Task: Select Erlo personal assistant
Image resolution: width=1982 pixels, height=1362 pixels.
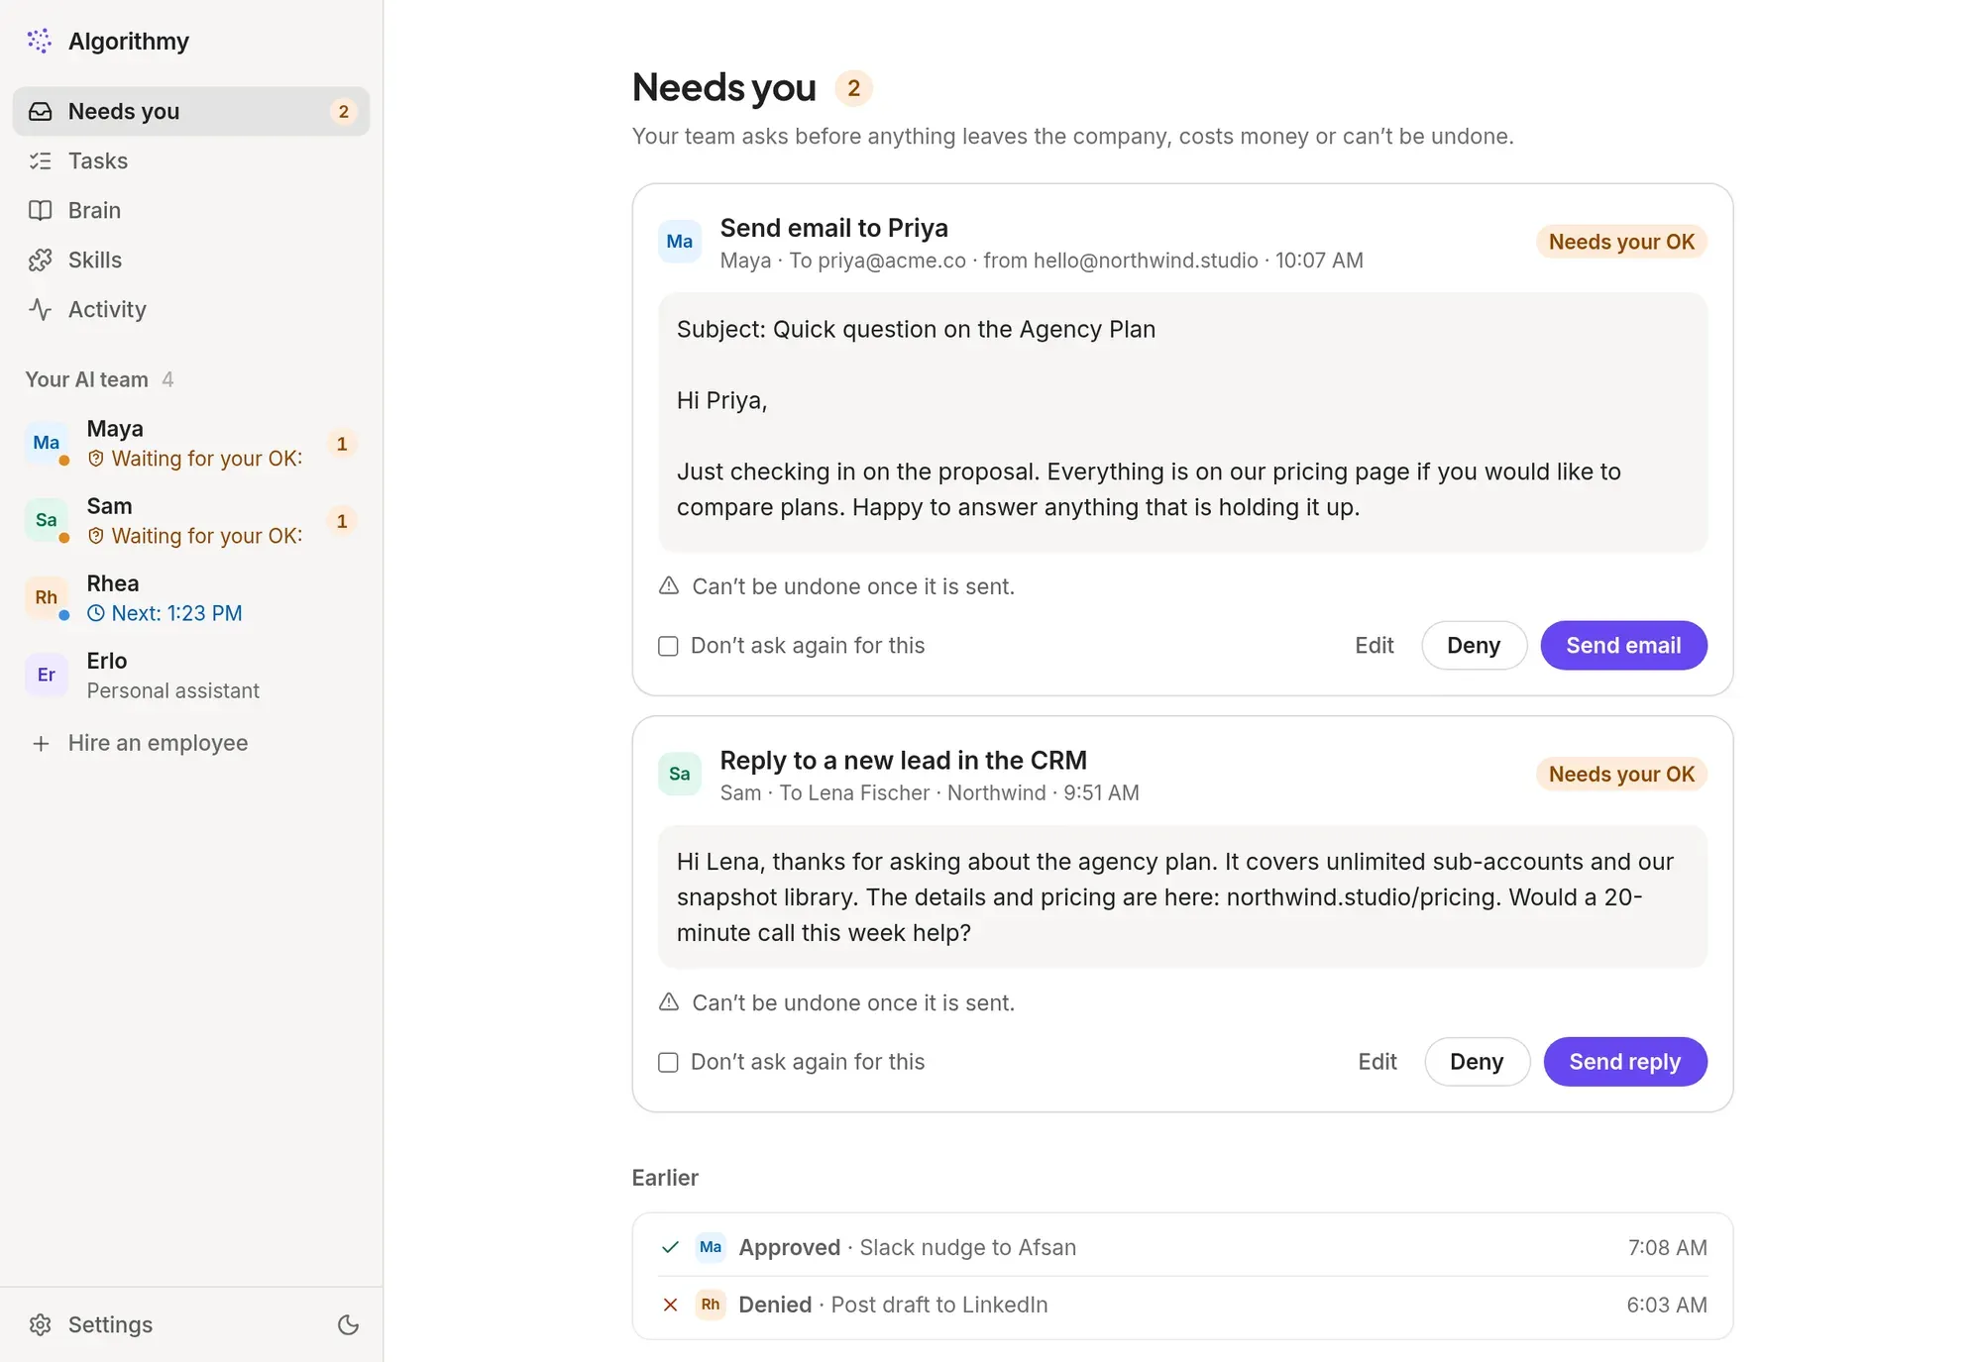Action: point(191,675)
